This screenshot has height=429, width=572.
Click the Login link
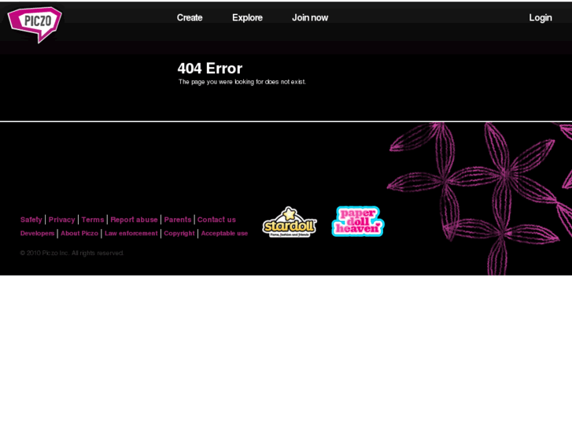point(541,17)
